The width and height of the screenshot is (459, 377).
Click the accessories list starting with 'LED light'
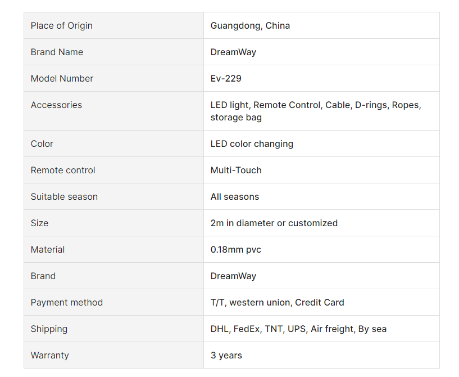pos(316,111)
